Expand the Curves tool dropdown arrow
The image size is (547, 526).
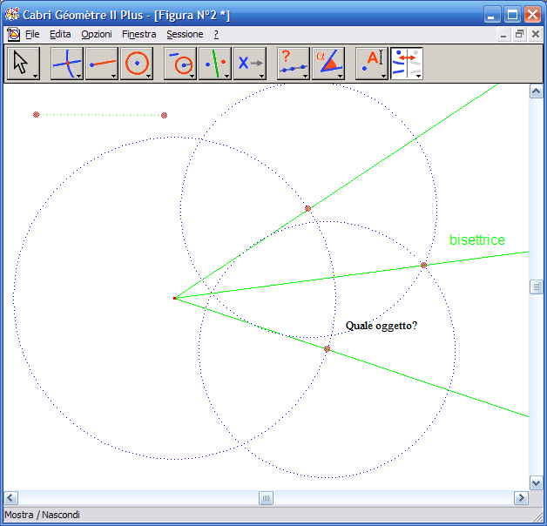click(149, 76)
